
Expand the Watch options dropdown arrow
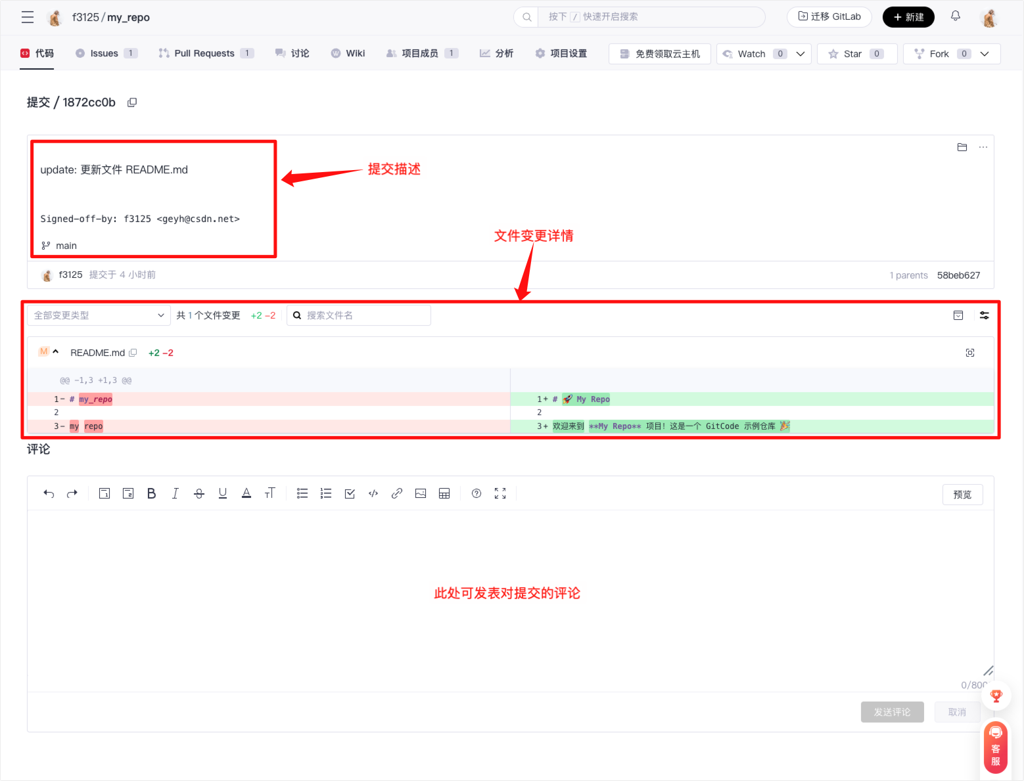[800, 54]
